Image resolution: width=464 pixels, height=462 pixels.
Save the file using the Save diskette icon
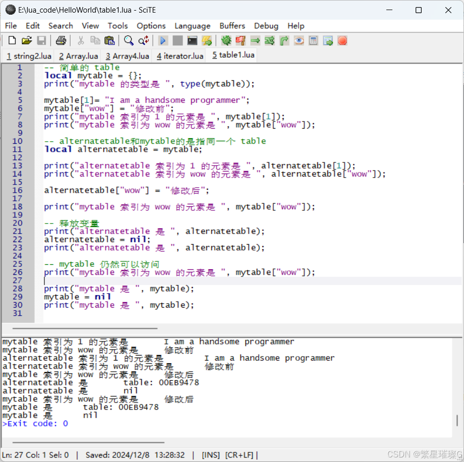click(42, 40)
